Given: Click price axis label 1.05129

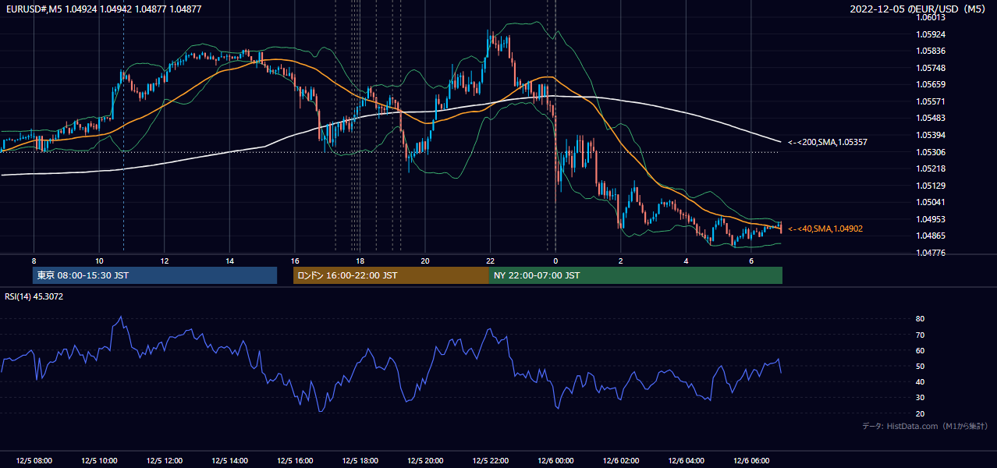Looking at the screenshot, I should [x=929, y=186].
